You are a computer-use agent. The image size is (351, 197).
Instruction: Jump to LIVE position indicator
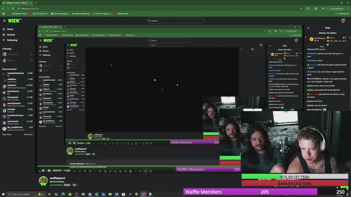pos(67,170)
